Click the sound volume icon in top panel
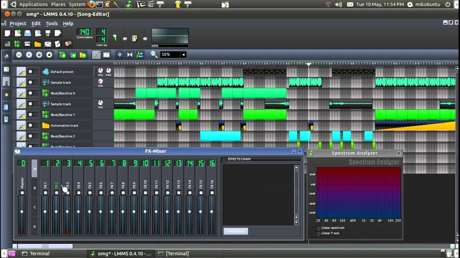 (338, 4)
